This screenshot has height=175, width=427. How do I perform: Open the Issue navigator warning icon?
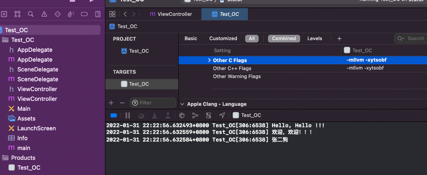point(44,14)
